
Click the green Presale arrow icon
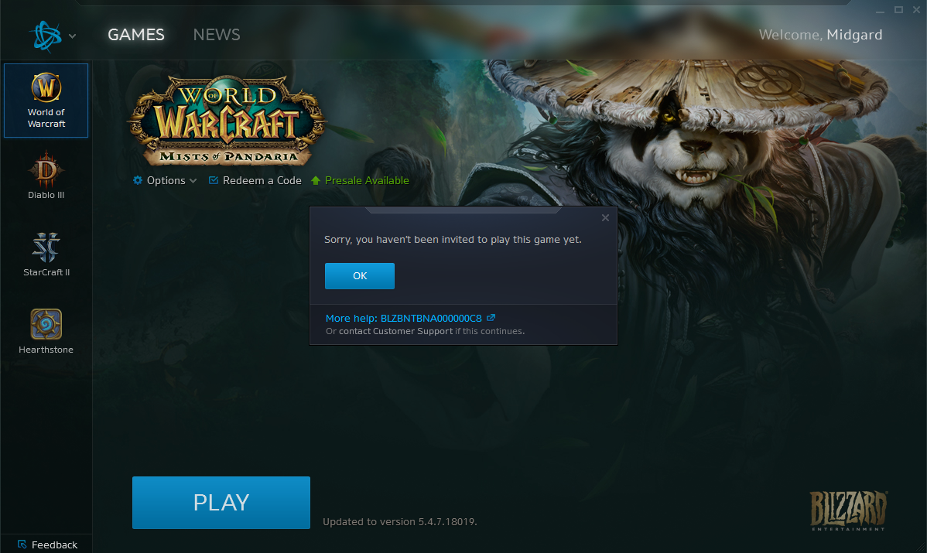point(316,180)
